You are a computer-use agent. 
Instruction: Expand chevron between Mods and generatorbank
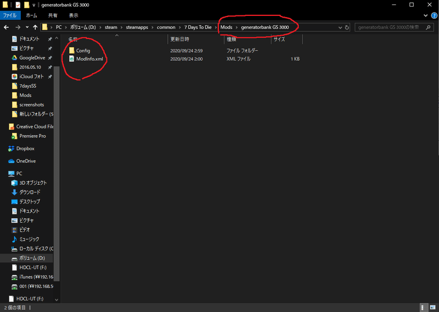pos(237,27)
